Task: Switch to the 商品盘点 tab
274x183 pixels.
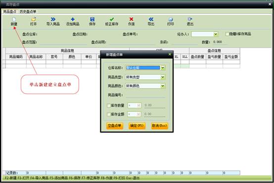Action: click(10, 11)
